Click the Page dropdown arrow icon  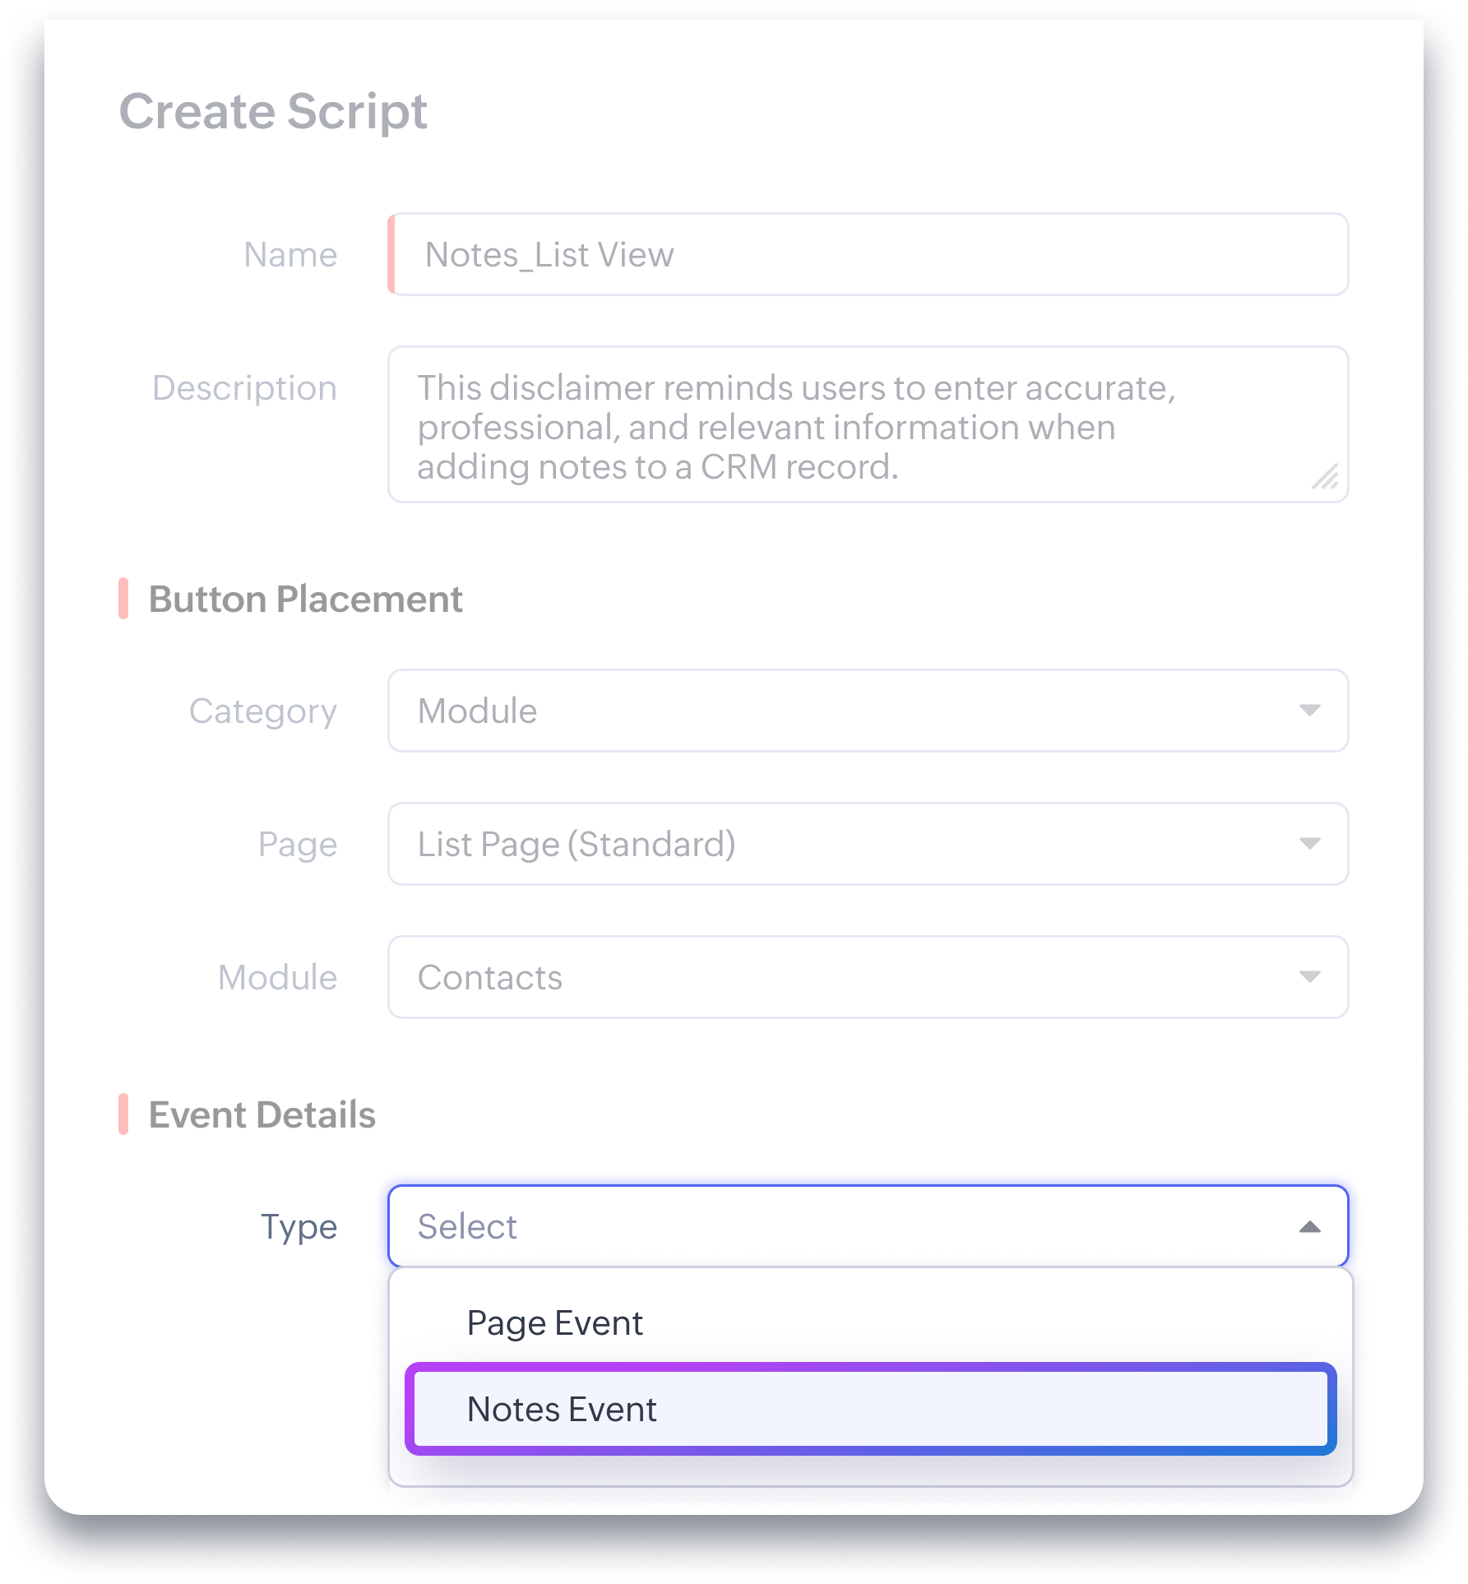[1309, 844]
